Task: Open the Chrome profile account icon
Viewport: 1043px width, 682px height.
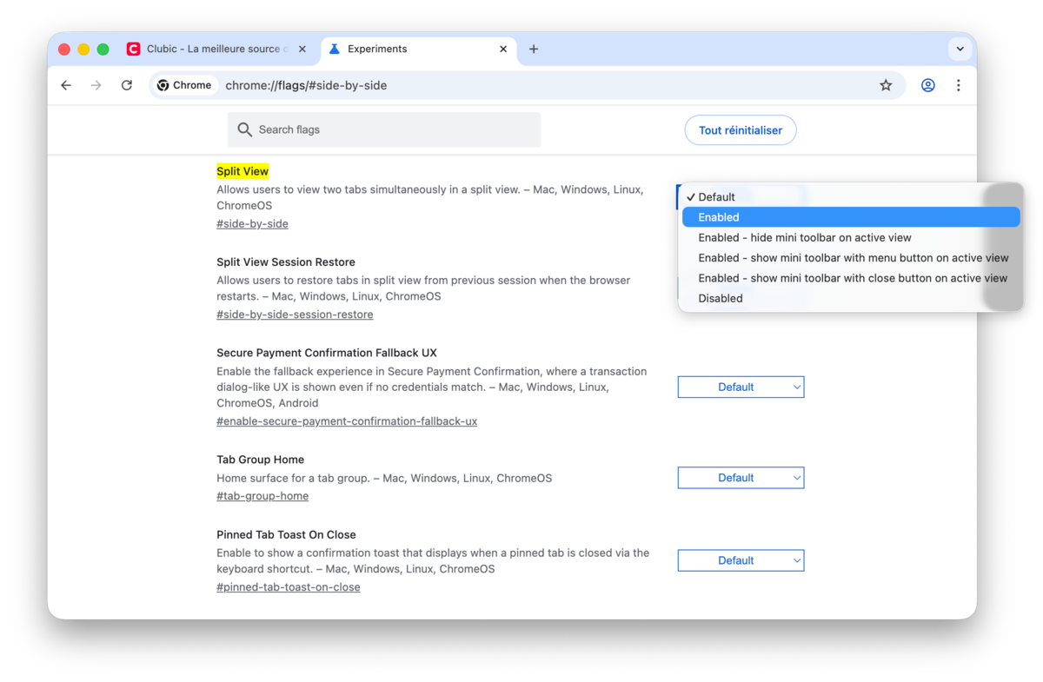Action: pyautogui.click(x=927, y=85)
